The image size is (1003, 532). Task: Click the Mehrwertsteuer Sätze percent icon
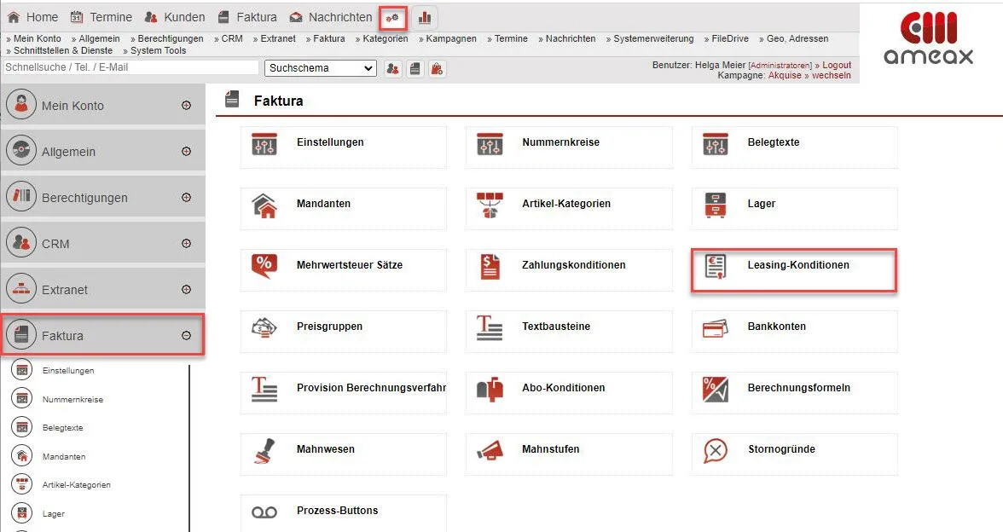point(264,266)
